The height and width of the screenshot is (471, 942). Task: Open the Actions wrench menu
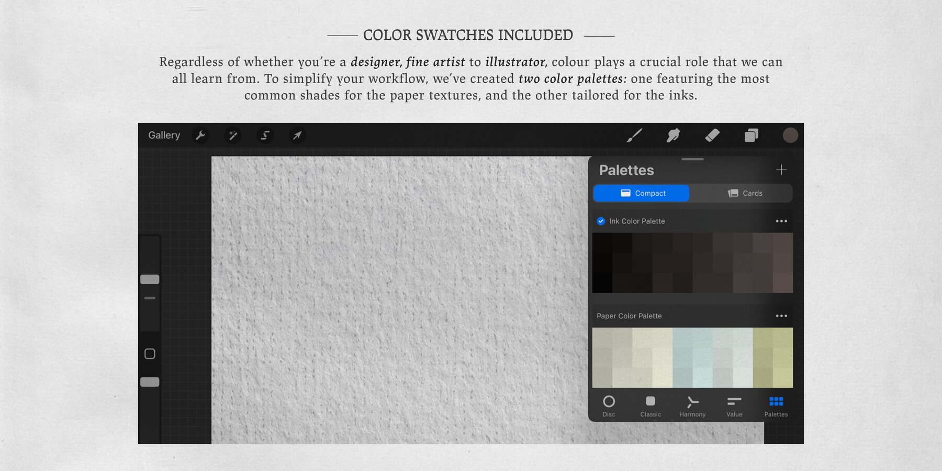[200, 136]
